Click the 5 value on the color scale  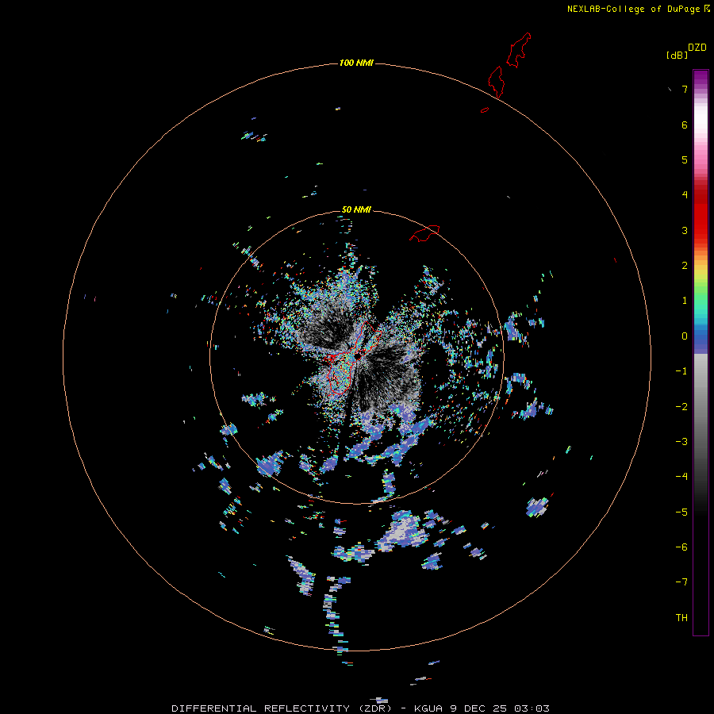pos(685,159)
